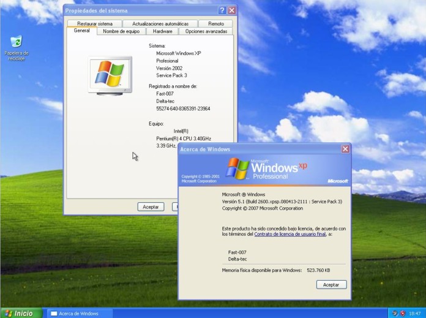
Task: Click the help question mark button in Propiedades del sistema
Action: [222, 10]
